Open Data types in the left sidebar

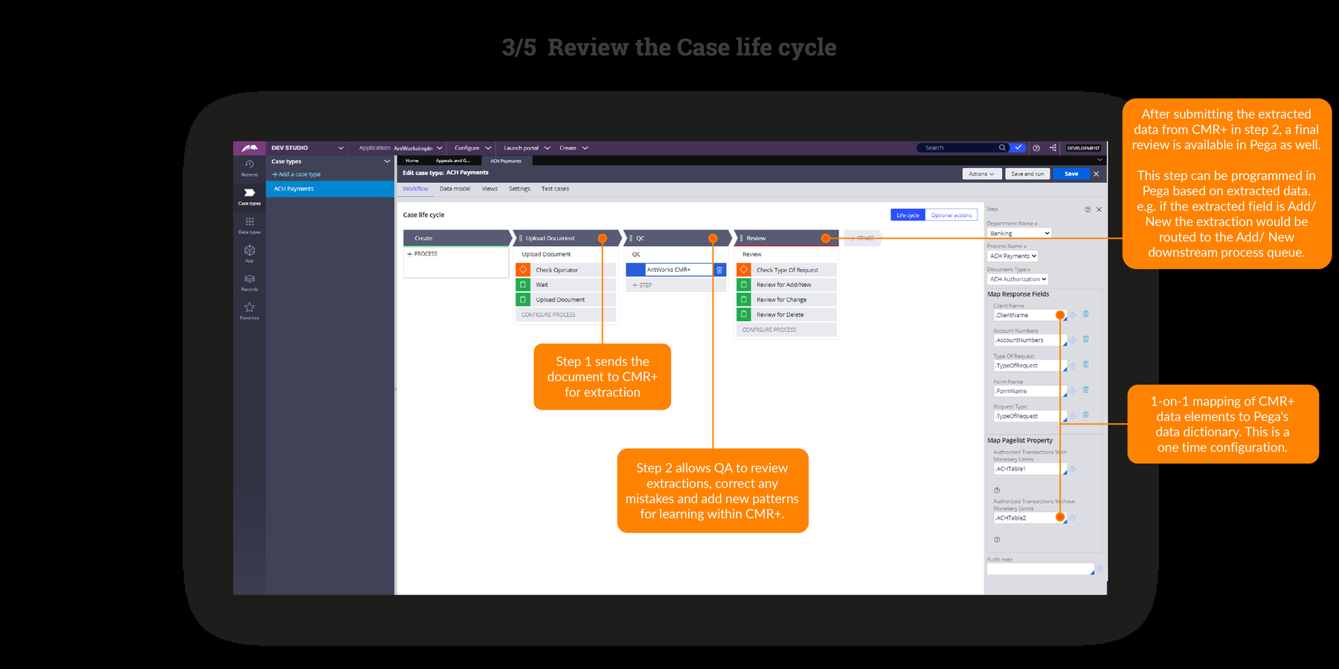click(249, 224)
